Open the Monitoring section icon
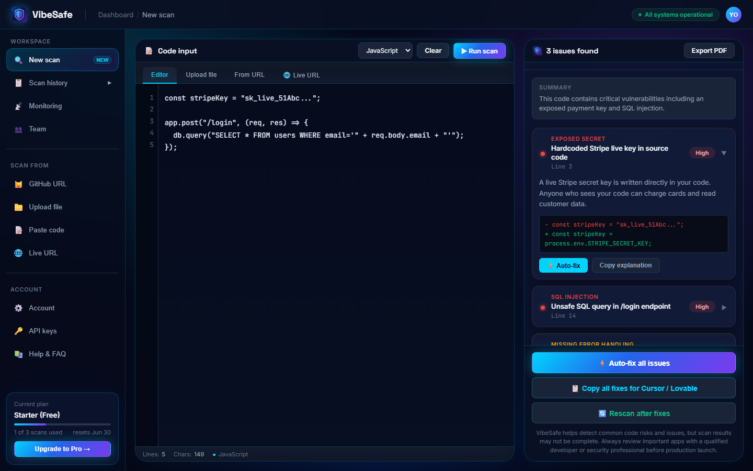Viewport: 753px width, 471px height. (x=18, y=106)
